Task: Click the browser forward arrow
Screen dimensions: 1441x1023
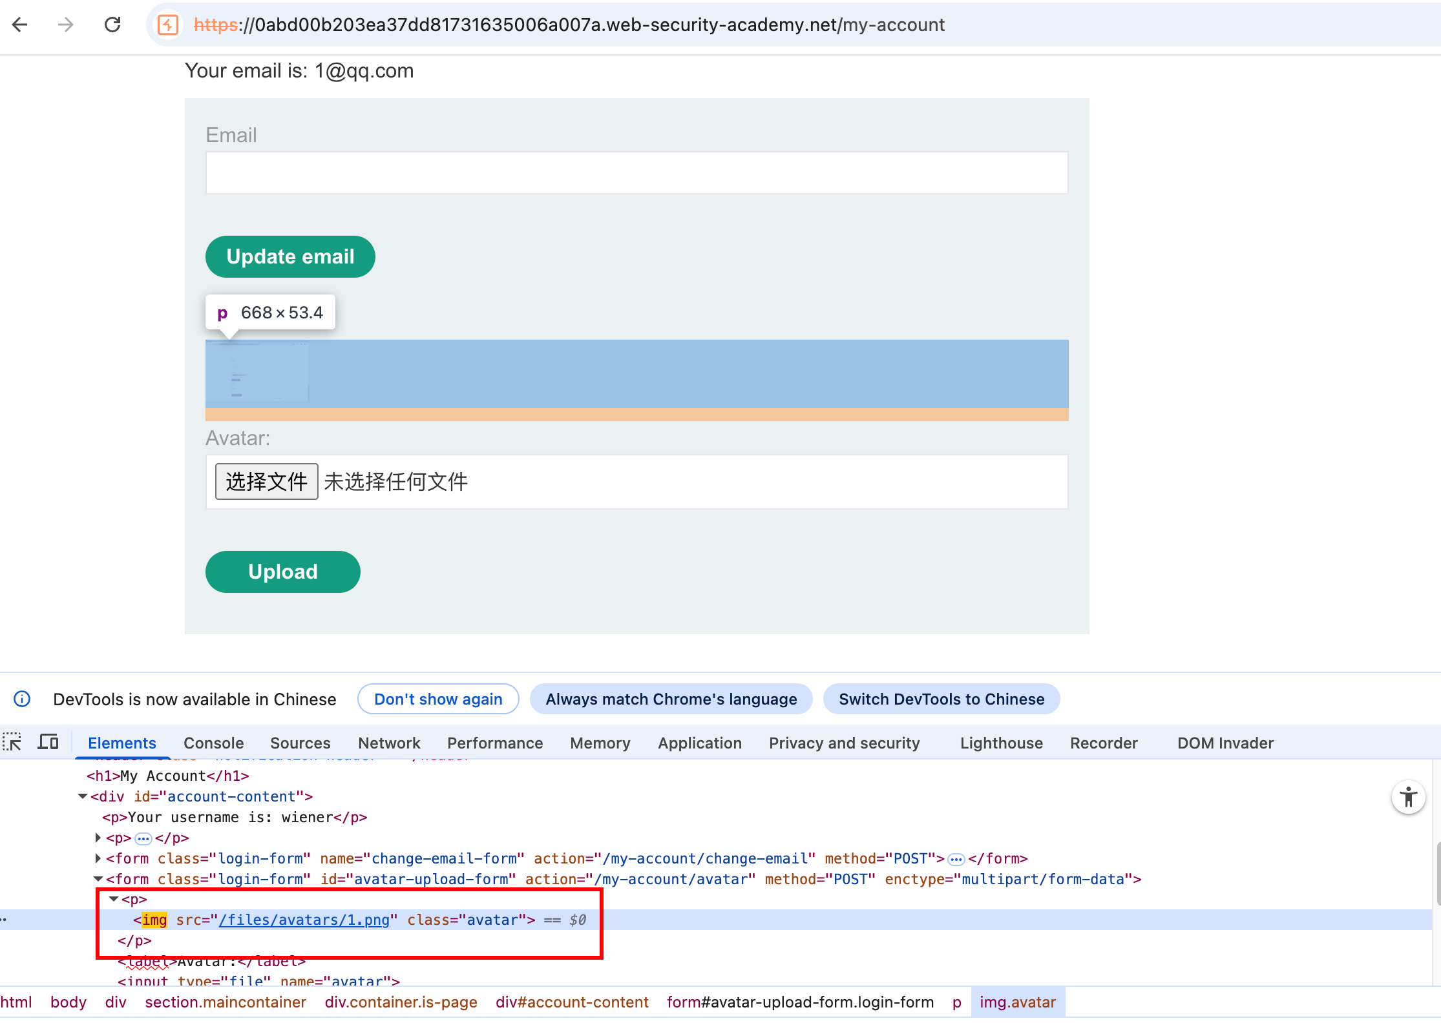Action: [x=66, y=25]
